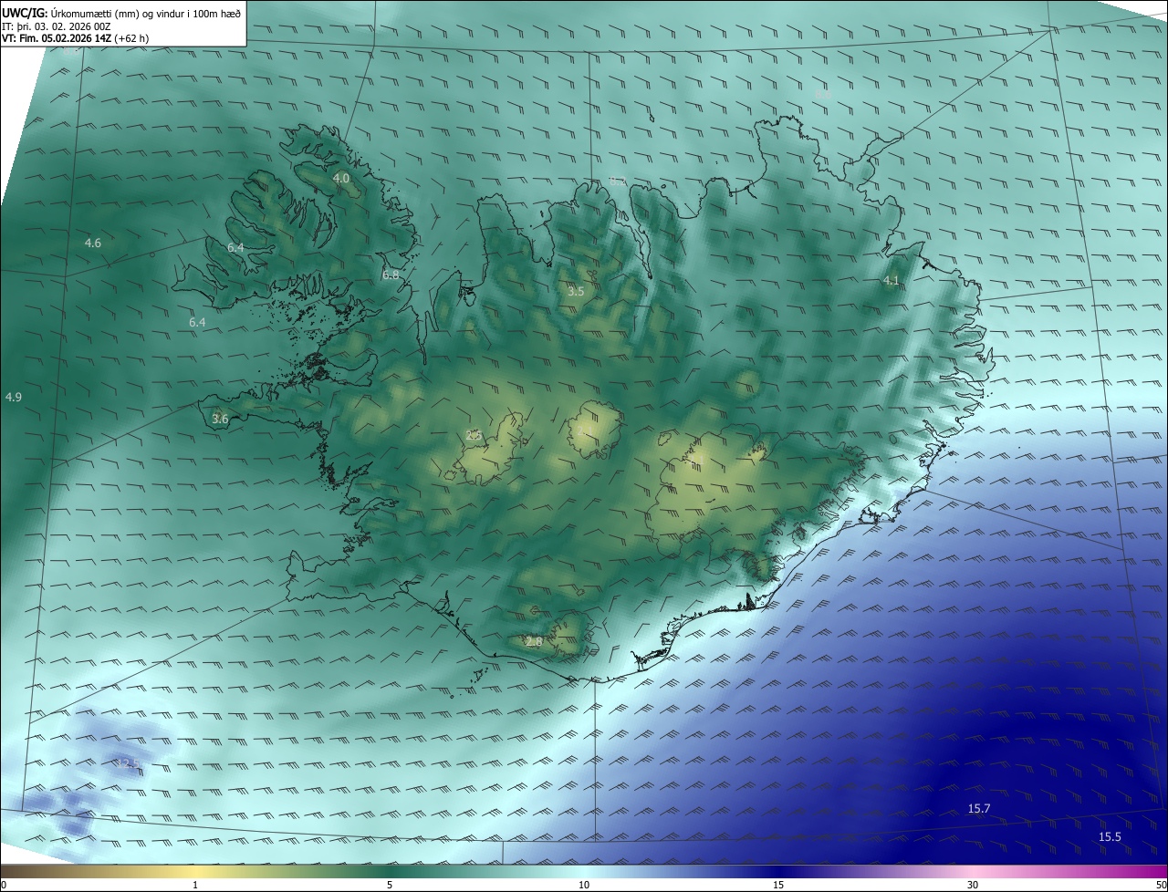The height and width of the screenshot is (892, 1168).
Task: Click the colour scale tick label 10
Action: coord(584,885)
